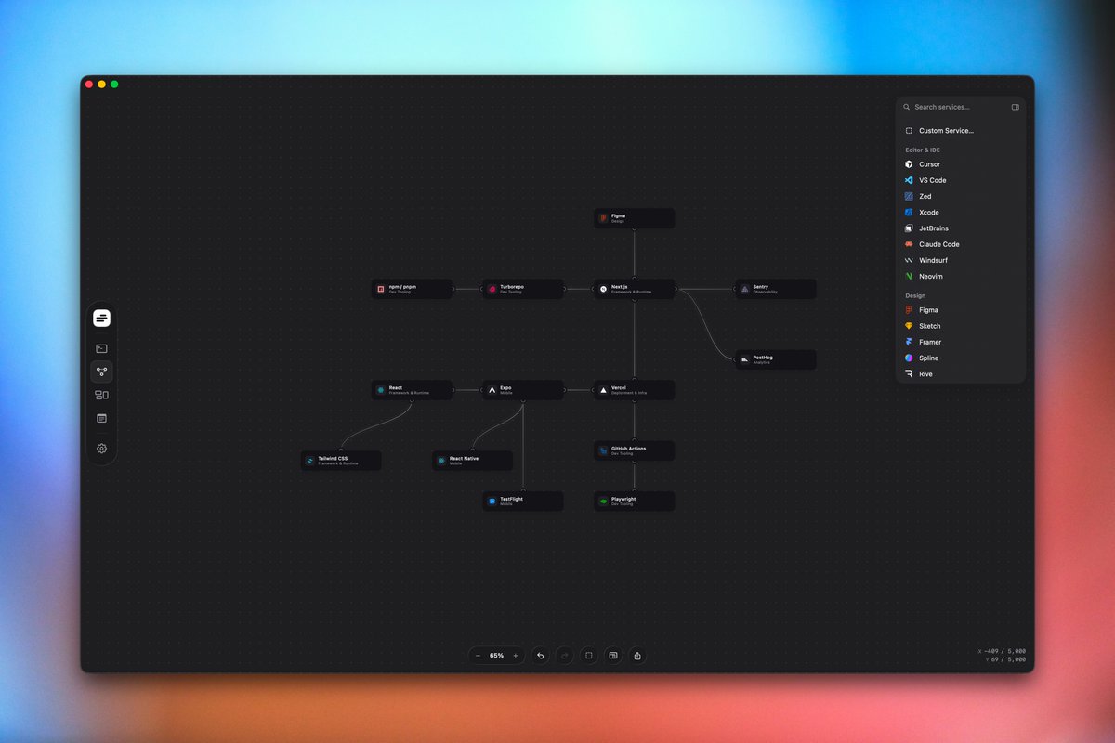Image resolution: width=1115 pixels, height=743 pixels.
Task: Zoom out with the minus button
Action: tap(479, 656)
